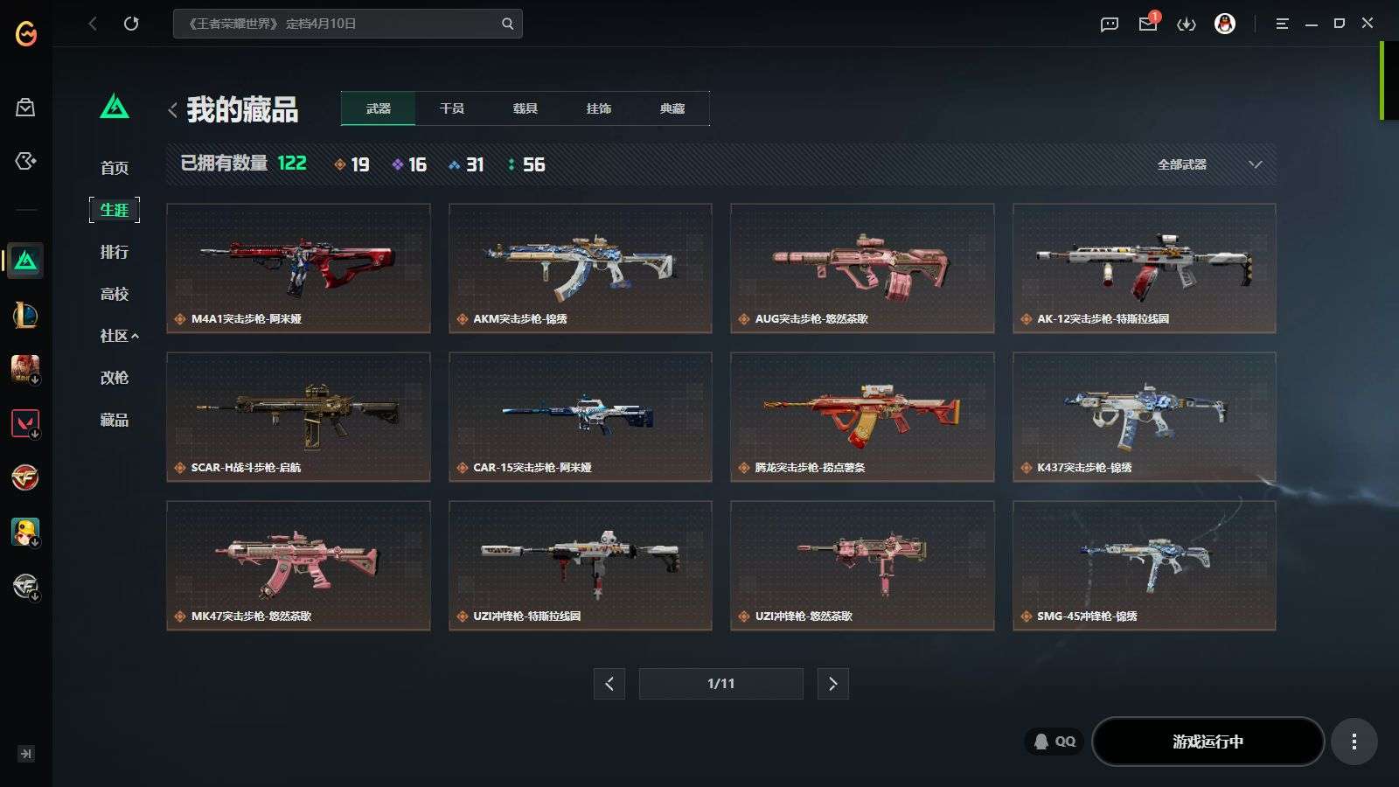Click the QQ penguin user avatar

[x=1225, y=24]
